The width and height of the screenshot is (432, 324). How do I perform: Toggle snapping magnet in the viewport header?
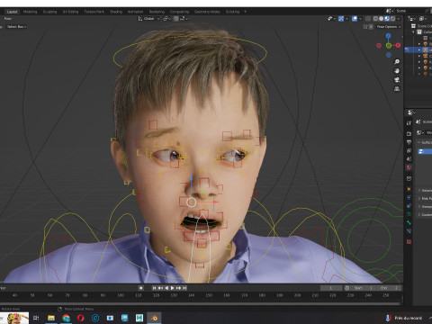tap(175, 19)
